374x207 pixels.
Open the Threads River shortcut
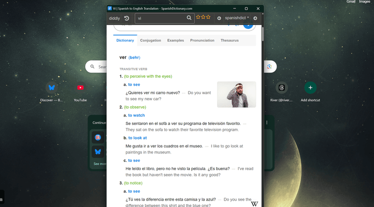pos(281,88)
